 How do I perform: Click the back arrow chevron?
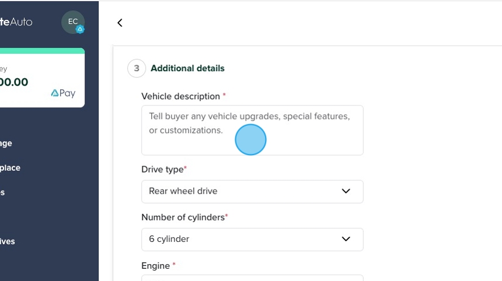[x=120, y=23]
